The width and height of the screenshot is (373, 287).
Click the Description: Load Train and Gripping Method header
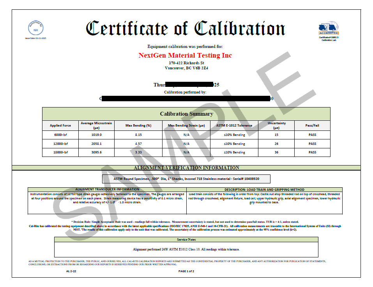pos(264,190)
